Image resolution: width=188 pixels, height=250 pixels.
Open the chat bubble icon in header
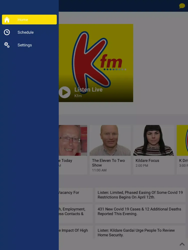click(182, 6)
